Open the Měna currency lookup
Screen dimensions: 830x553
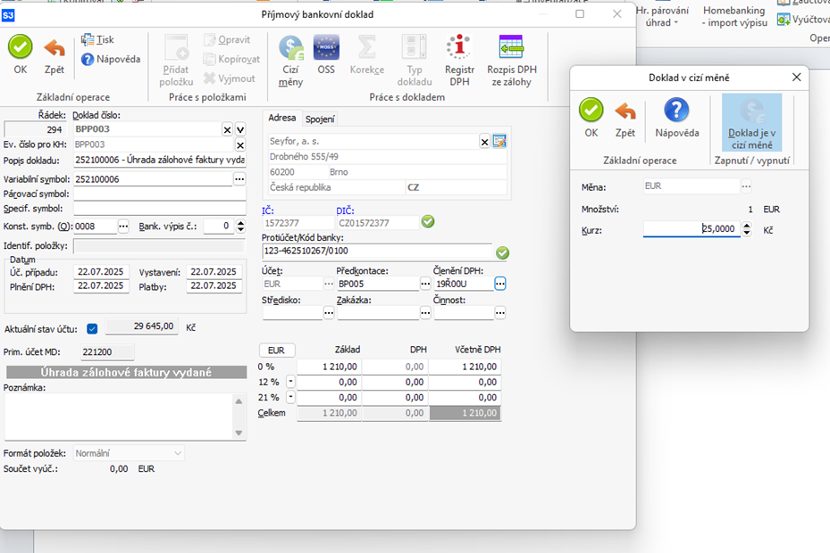tap(746, 186)
